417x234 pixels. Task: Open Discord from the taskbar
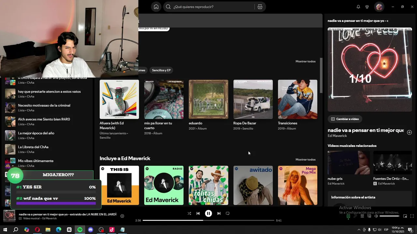91,230
